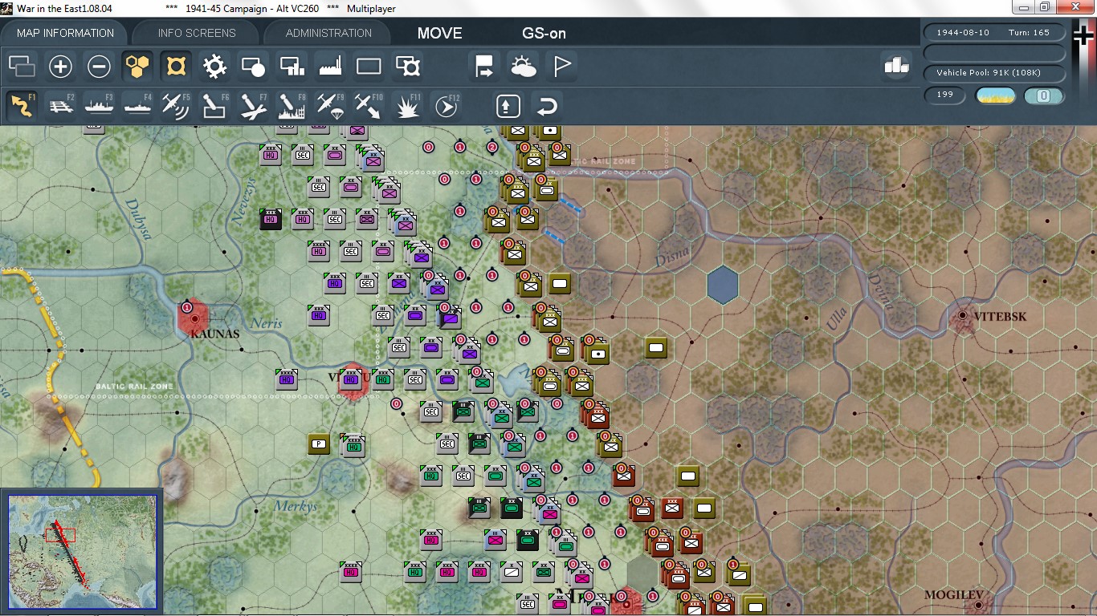Select the blue highlighted hex near Disna

click(x=723, y=285)
